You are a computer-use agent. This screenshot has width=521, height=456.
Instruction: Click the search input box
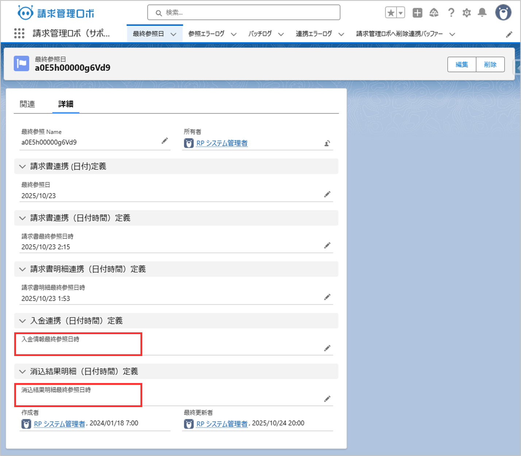[244, 13]
